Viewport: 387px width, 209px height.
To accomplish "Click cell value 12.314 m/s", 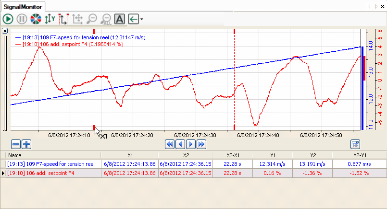I will tap(272, 164).
